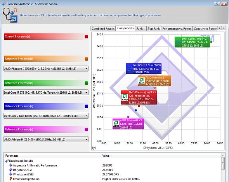Open the AMD Athlon 64 X2 6400+ dropdown
229x182 pixels.
coord(46,140)
